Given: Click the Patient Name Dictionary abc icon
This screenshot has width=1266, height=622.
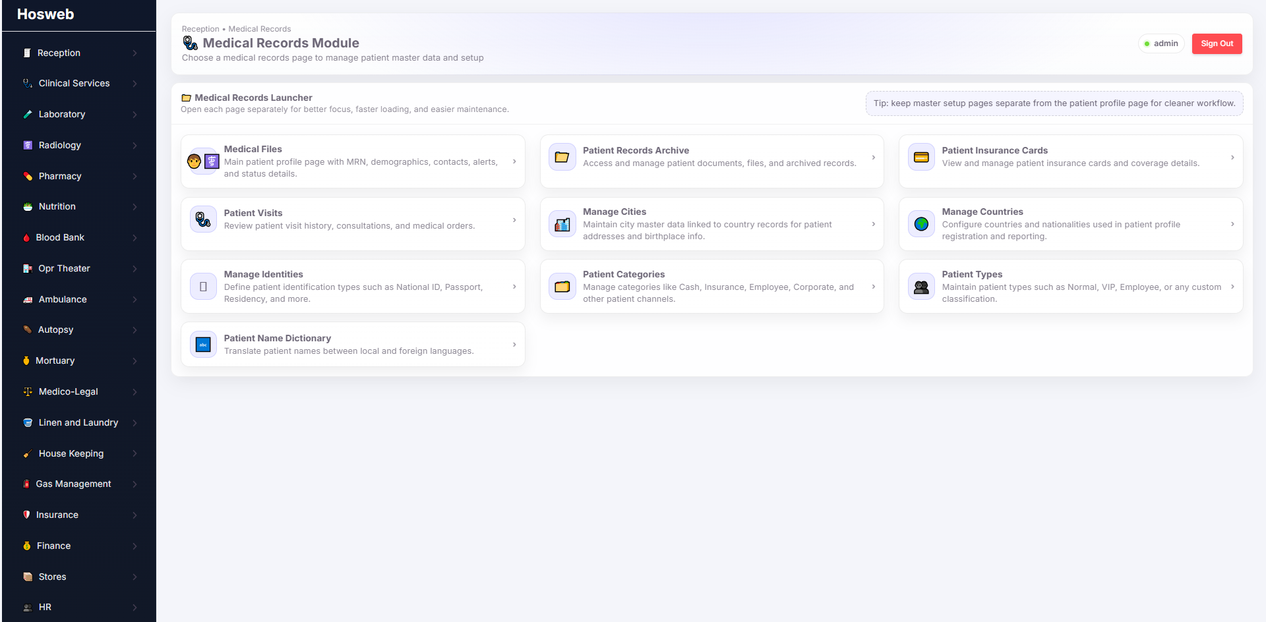Looking at the screenshot, I should [x=203, y=345].
